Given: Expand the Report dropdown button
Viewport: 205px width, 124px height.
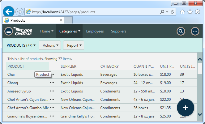Looking at the screenshot, I should click(x=74, y=45).
